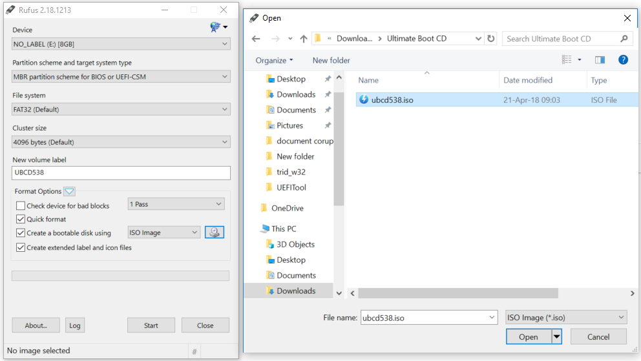This screenshot has width=641, height=361.
Task: Open the view options dropdown arrow
Action: point(579,60)
